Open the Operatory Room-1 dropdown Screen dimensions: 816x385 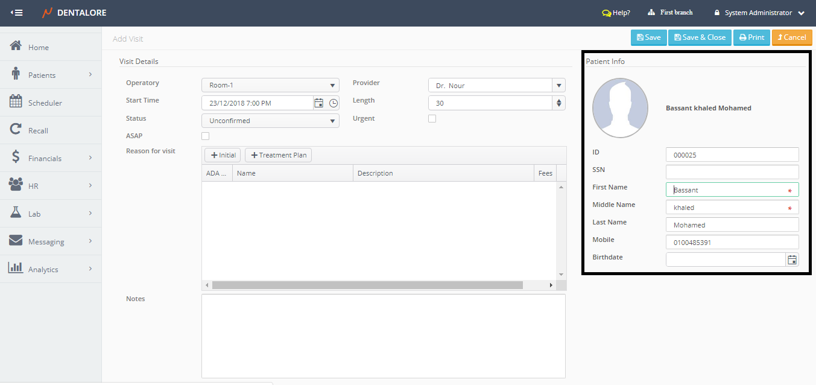(x=270, y=86)
